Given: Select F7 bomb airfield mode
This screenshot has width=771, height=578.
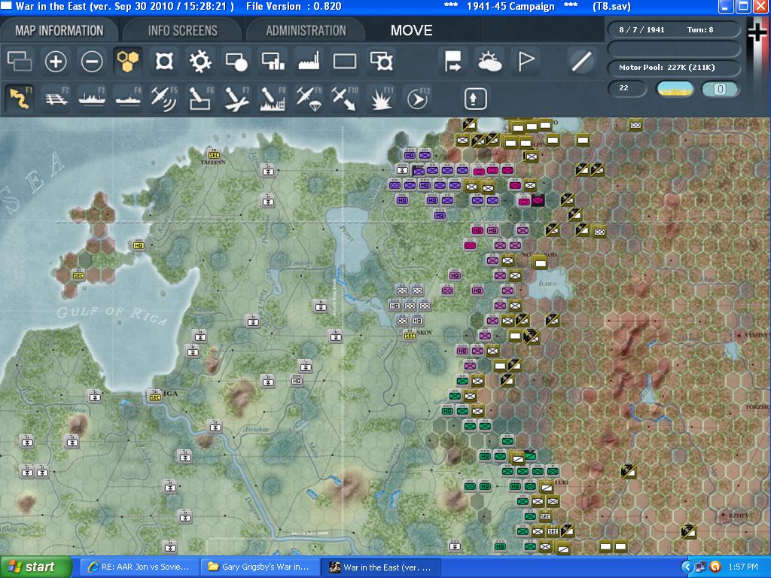Looking at the screenshot, I should tap(236, 98).
